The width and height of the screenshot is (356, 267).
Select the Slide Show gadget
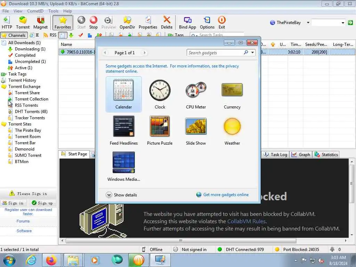coord(196,130)
